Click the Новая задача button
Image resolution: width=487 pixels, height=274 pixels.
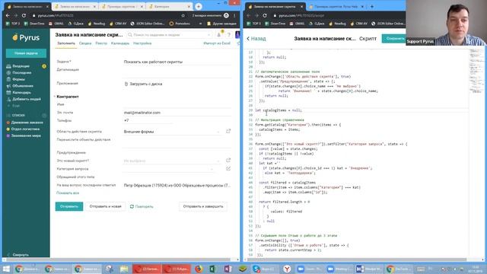(26, 53)
